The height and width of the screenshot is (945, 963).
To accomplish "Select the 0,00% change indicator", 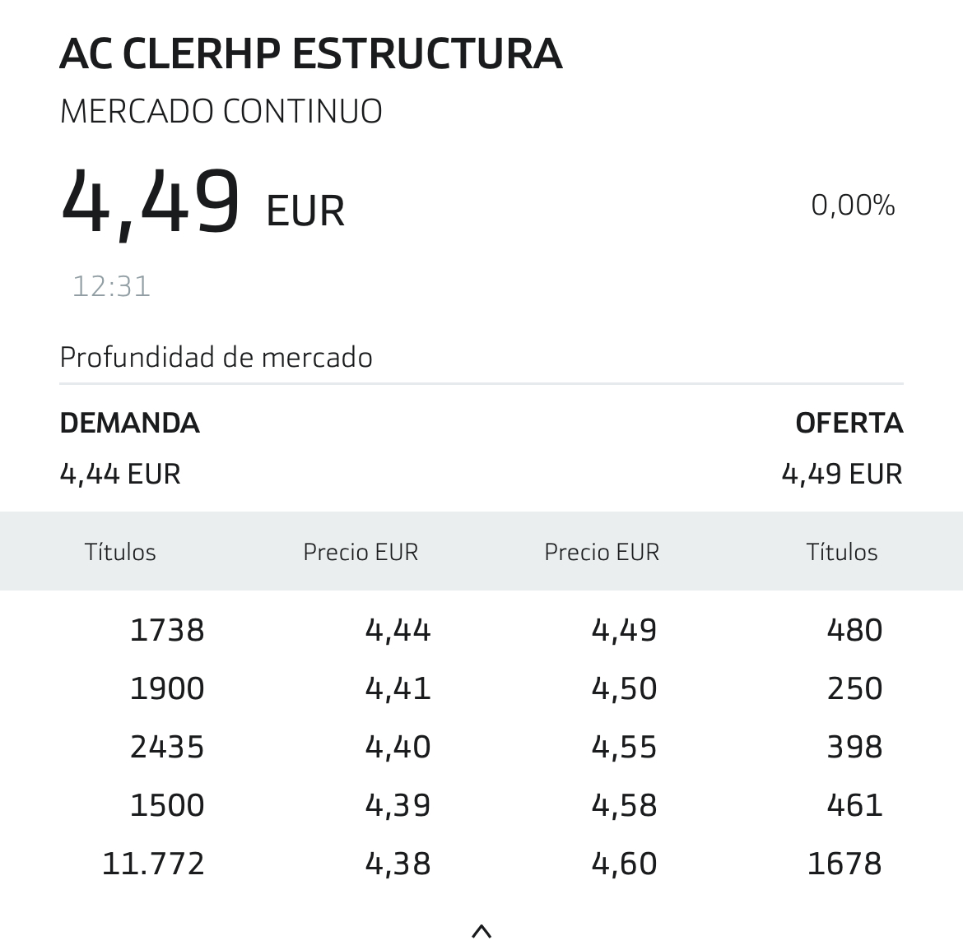I will pyautogui.click(x=853, y=205).
